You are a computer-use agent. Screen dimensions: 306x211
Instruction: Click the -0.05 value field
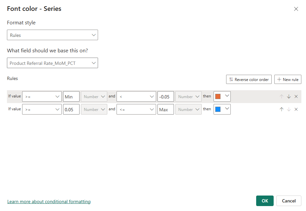166,96
